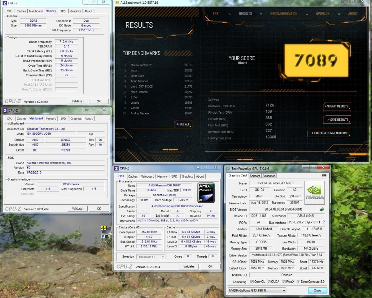
Task: Open Graphics tab in the Mainboard CPU-Z window
Action: [x=76, y=119]
